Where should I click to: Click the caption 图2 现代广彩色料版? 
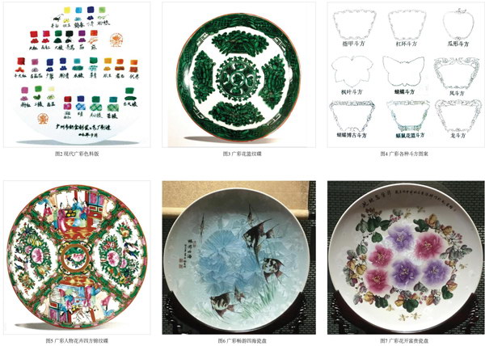[x=77, y=154]
